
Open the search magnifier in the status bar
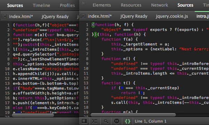click(x=106, y=121)
